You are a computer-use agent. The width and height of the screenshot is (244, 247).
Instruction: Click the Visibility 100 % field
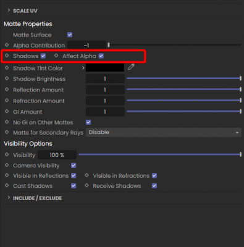point(57,155)
